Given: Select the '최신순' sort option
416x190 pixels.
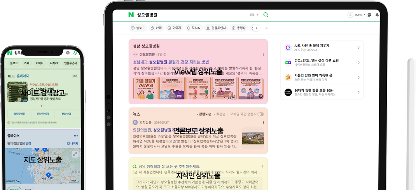Looking at the screenshot, I should point(221,114).
